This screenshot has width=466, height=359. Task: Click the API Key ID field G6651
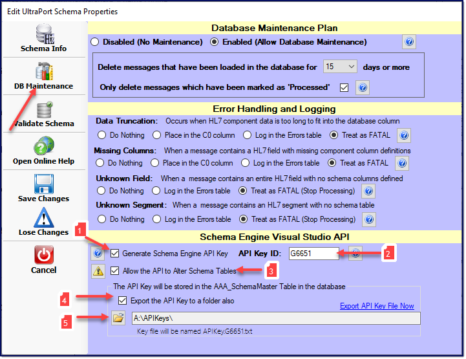click(313, 254)
